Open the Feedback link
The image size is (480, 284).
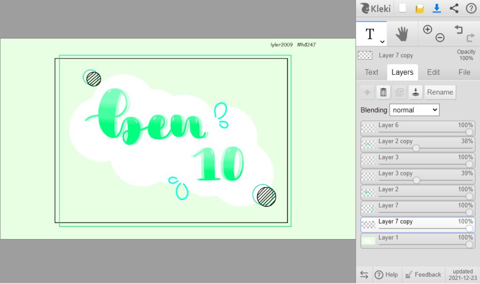423,275
